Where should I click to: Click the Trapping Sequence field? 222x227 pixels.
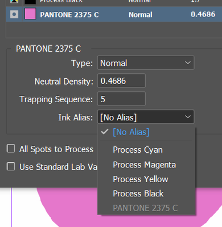(x=121, y=99)
